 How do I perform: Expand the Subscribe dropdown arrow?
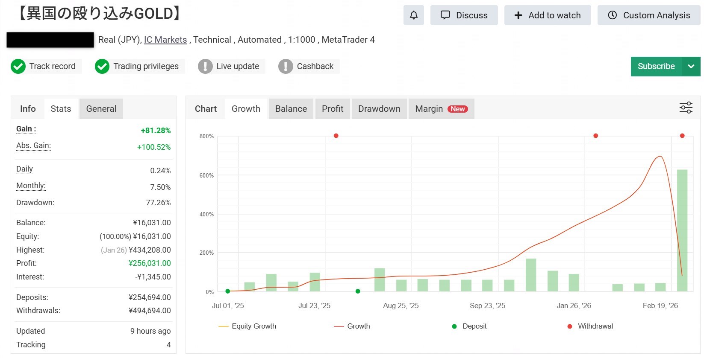click(691, 67)
